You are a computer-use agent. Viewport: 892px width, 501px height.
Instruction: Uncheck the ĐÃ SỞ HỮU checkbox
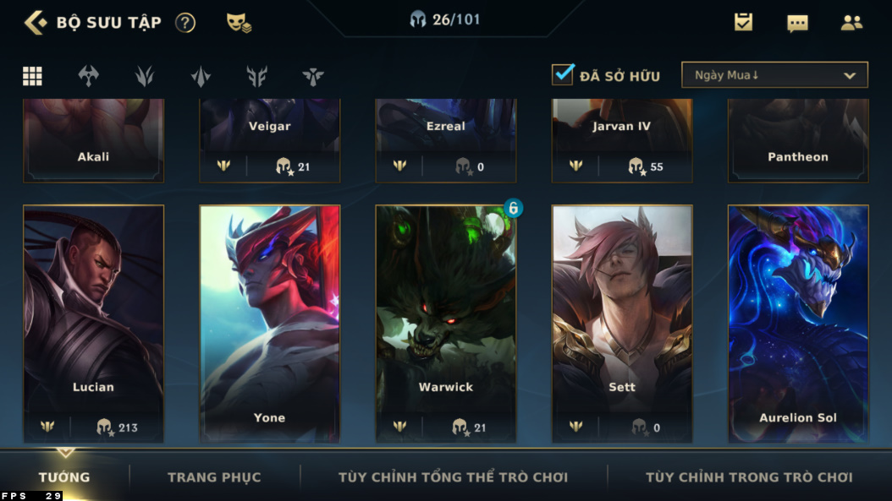click(x=563, y=74)
